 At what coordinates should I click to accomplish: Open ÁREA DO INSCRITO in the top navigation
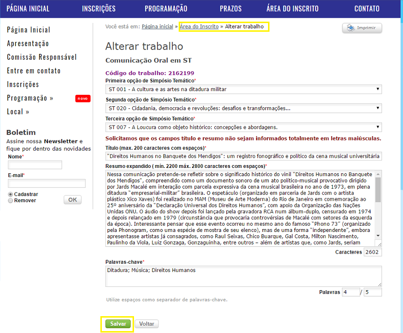click(293, 9)
